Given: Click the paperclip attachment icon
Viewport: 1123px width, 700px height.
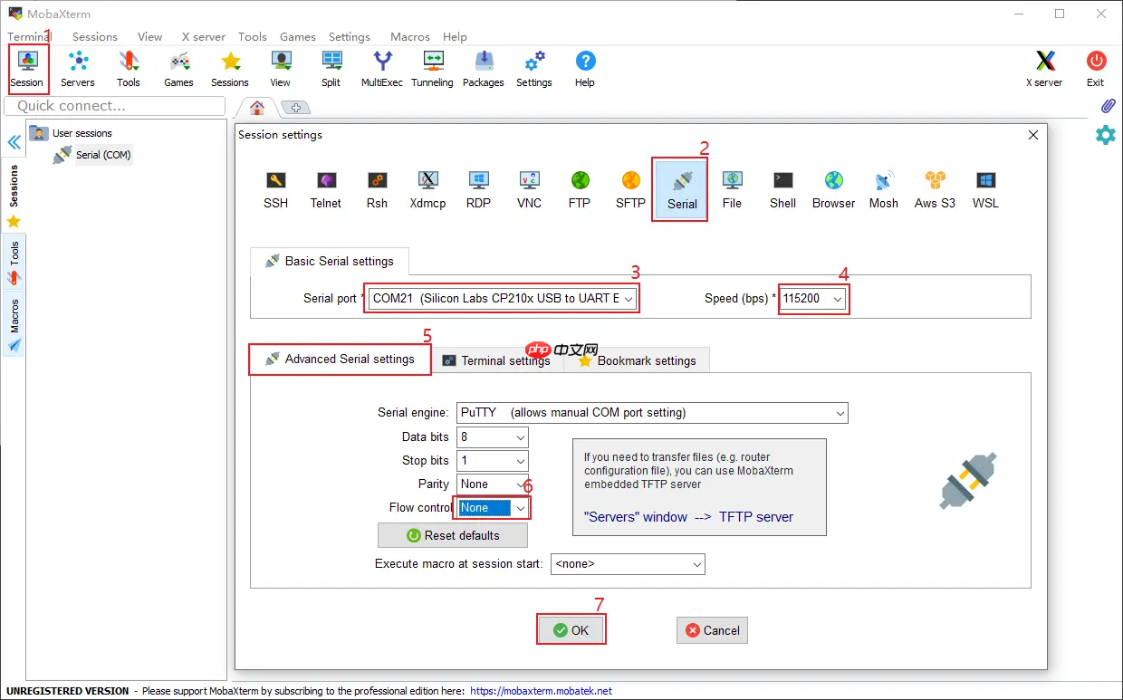Looking at the screenshot, I should coord(1107,106).
